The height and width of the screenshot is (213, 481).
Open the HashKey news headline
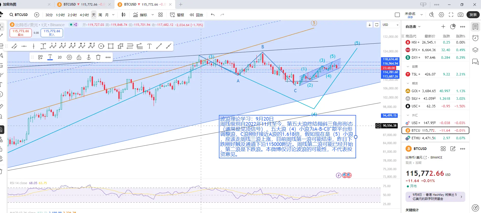tap(435, 197)
